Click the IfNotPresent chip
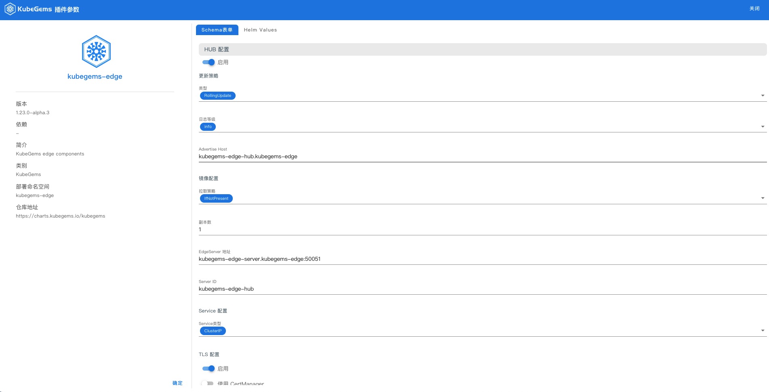 tap(216, 199)
